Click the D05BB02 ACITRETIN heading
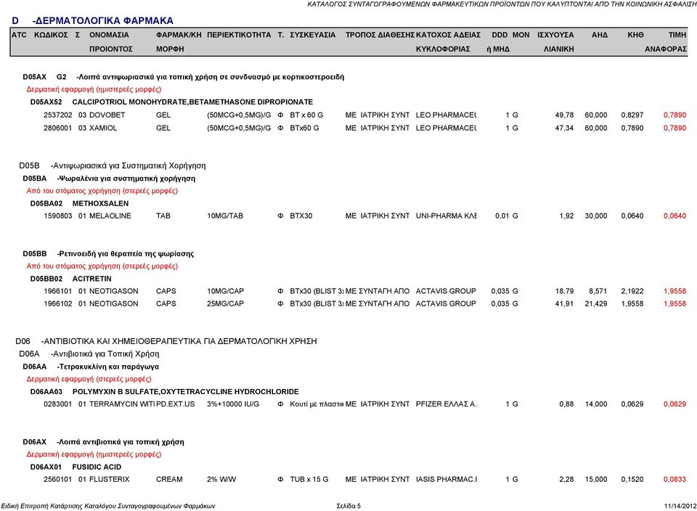697x511 pixels. [71, 279]
